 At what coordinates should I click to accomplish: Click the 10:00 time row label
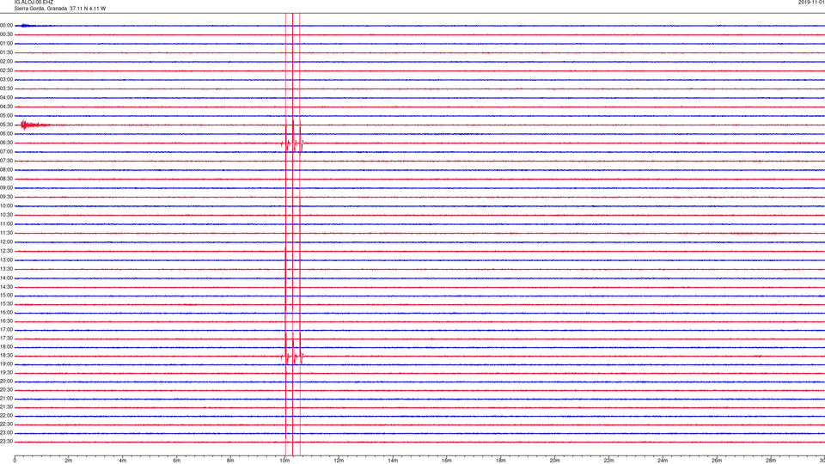tap(6, 206)
